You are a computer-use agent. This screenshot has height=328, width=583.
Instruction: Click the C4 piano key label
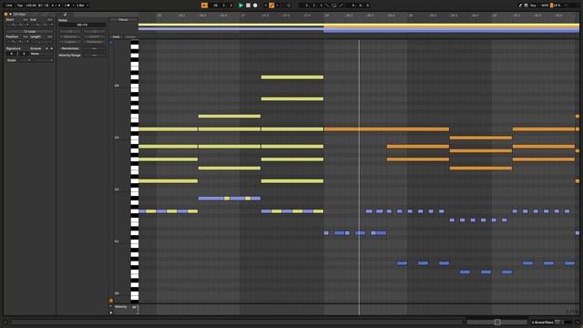117,86
